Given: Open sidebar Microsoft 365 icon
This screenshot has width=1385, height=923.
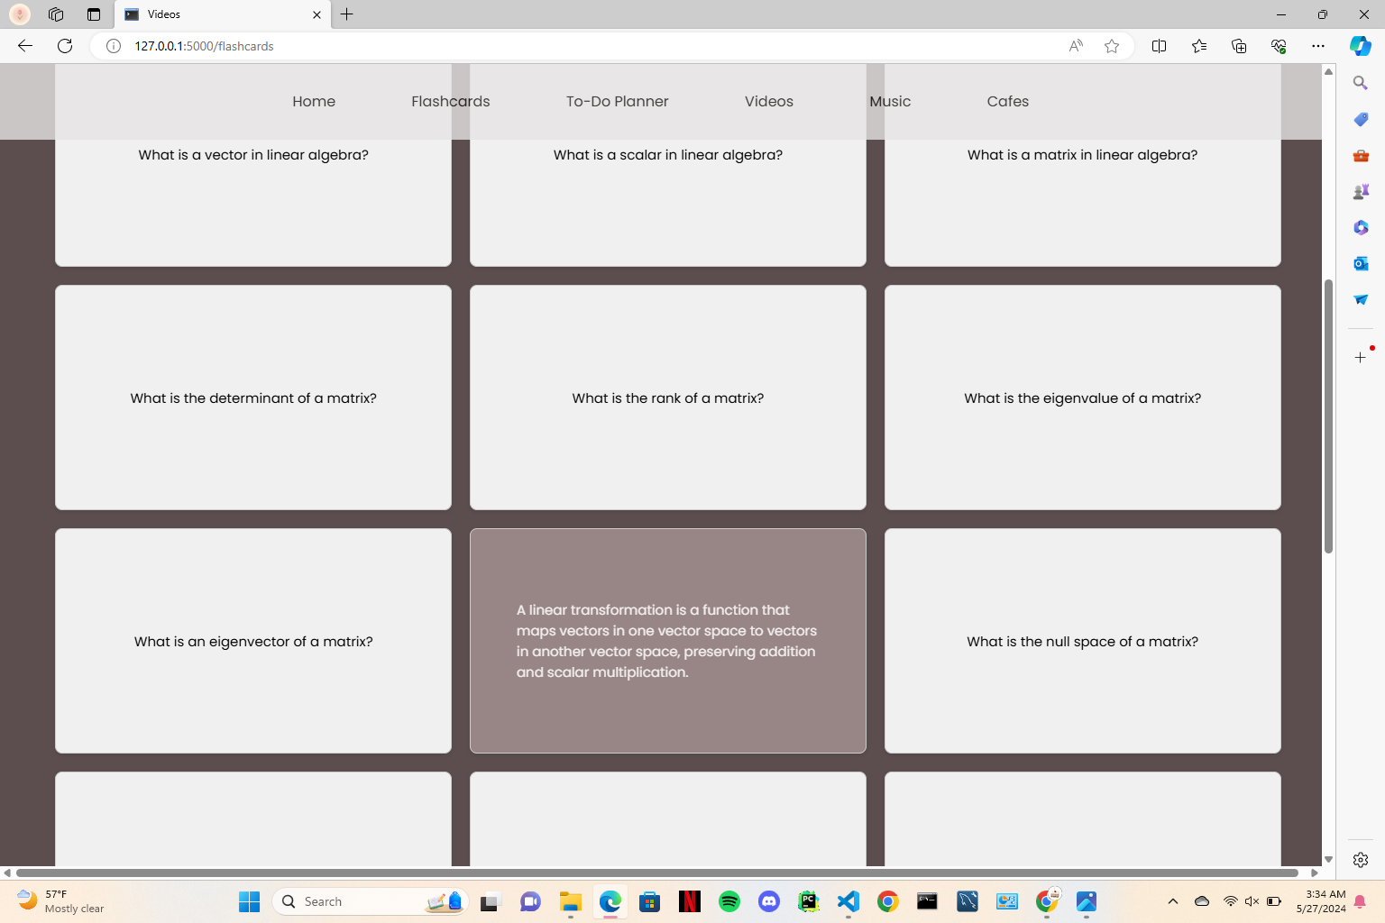Looking at the screenshot, I should (1361, 227).
